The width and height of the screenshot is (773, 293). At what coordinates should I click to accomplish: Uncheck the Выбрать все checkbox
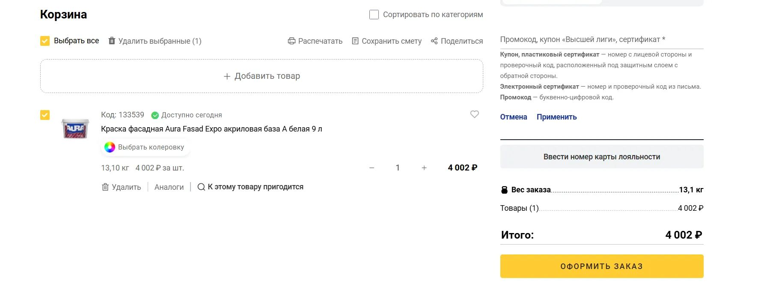(45, 41)
